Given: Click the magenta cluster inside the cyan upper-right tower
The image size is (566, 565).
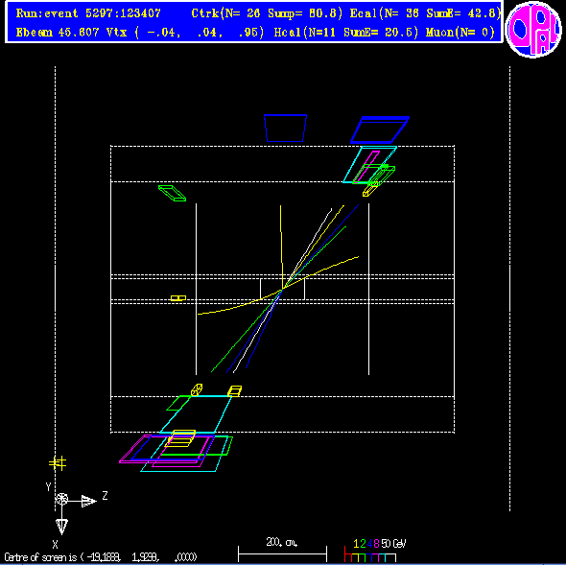Looking at the screenshot, I should pos(366,167).
